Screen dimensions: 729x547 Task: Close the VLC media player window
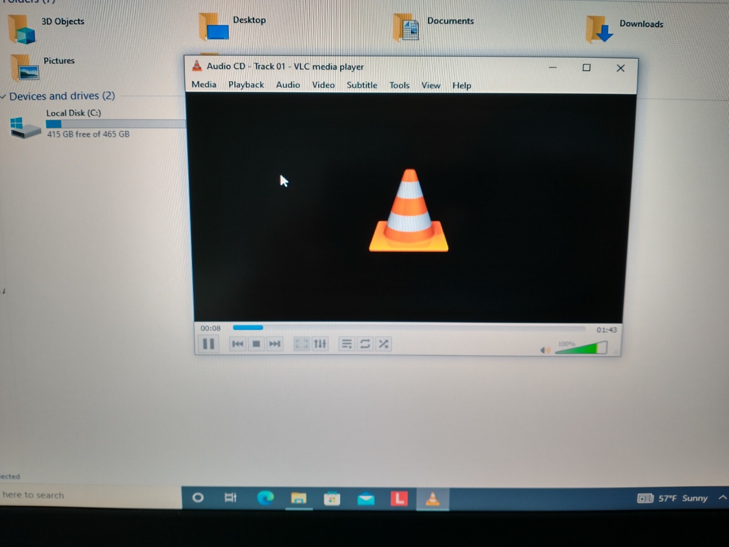(621, 68)
